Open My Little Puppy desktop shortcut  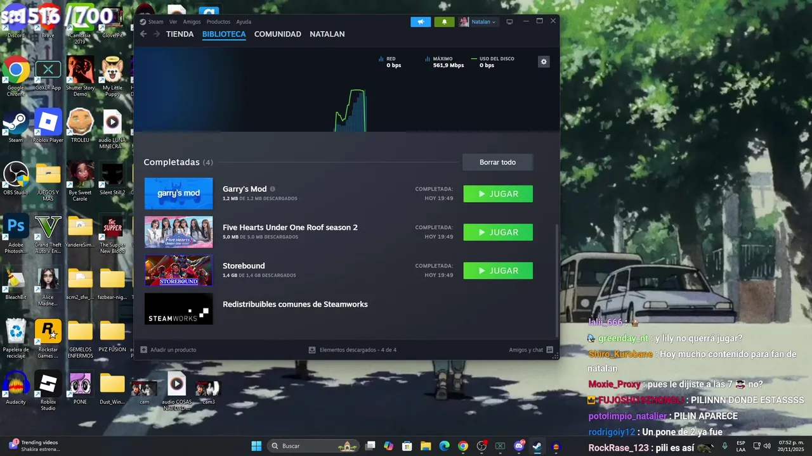pos(112,77)
